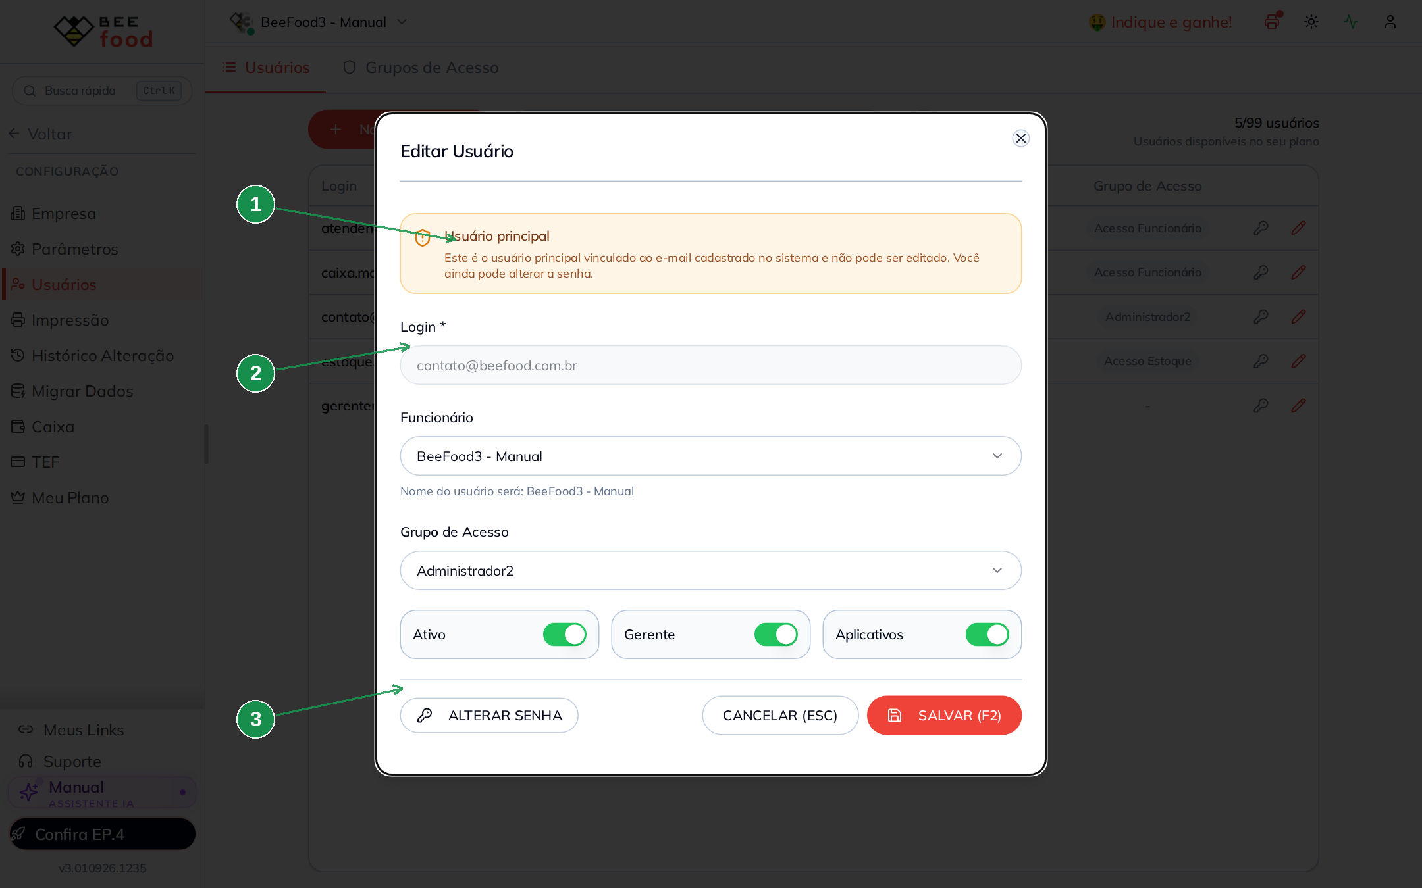The width and height of the screenshot is (1422, 888).
Task: Open the Grupos de Acesso tab
Action: coord(421,68)
